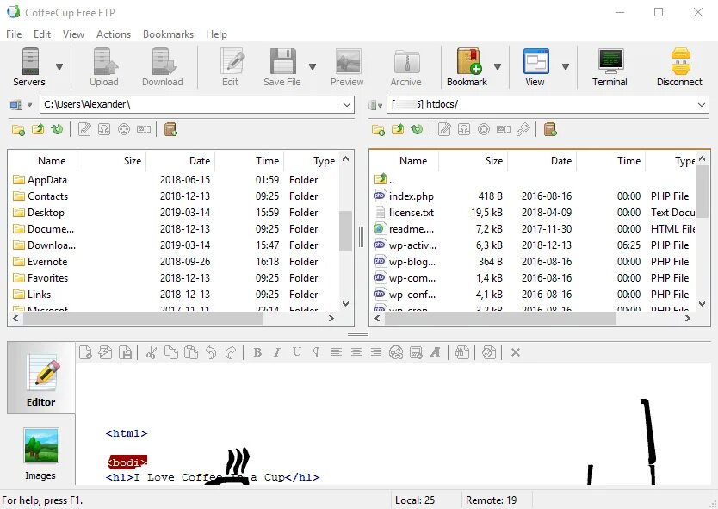The height and width of the screenshot is (509, 718).
Task: Click the Save File floppy icon
Action: pos(282,67)
